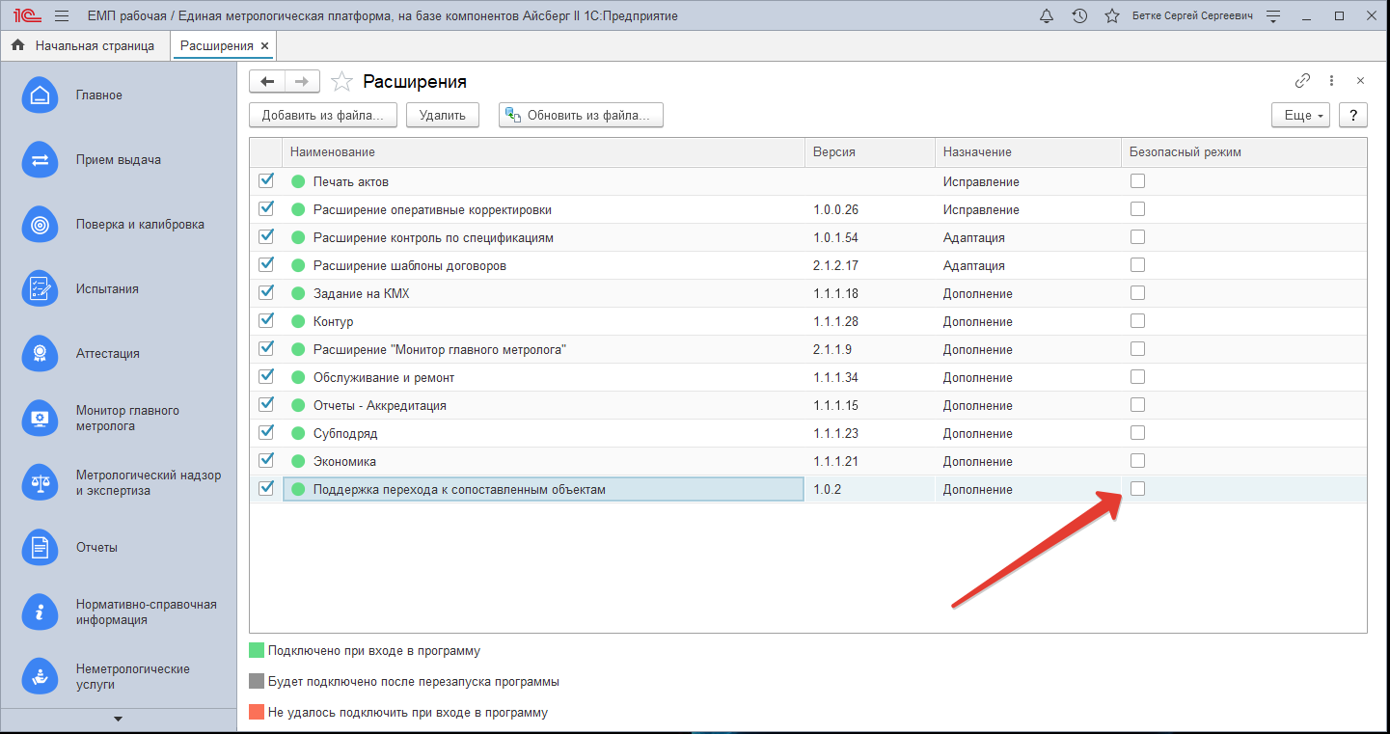Open the Прием выдача section icon
The width and height of the screenshot is (1390, 734).
tap(40, 160)
